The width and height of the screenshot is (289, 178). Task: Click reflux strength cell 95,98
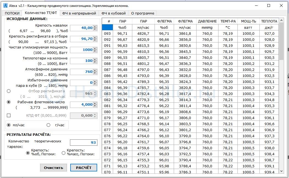164,166
